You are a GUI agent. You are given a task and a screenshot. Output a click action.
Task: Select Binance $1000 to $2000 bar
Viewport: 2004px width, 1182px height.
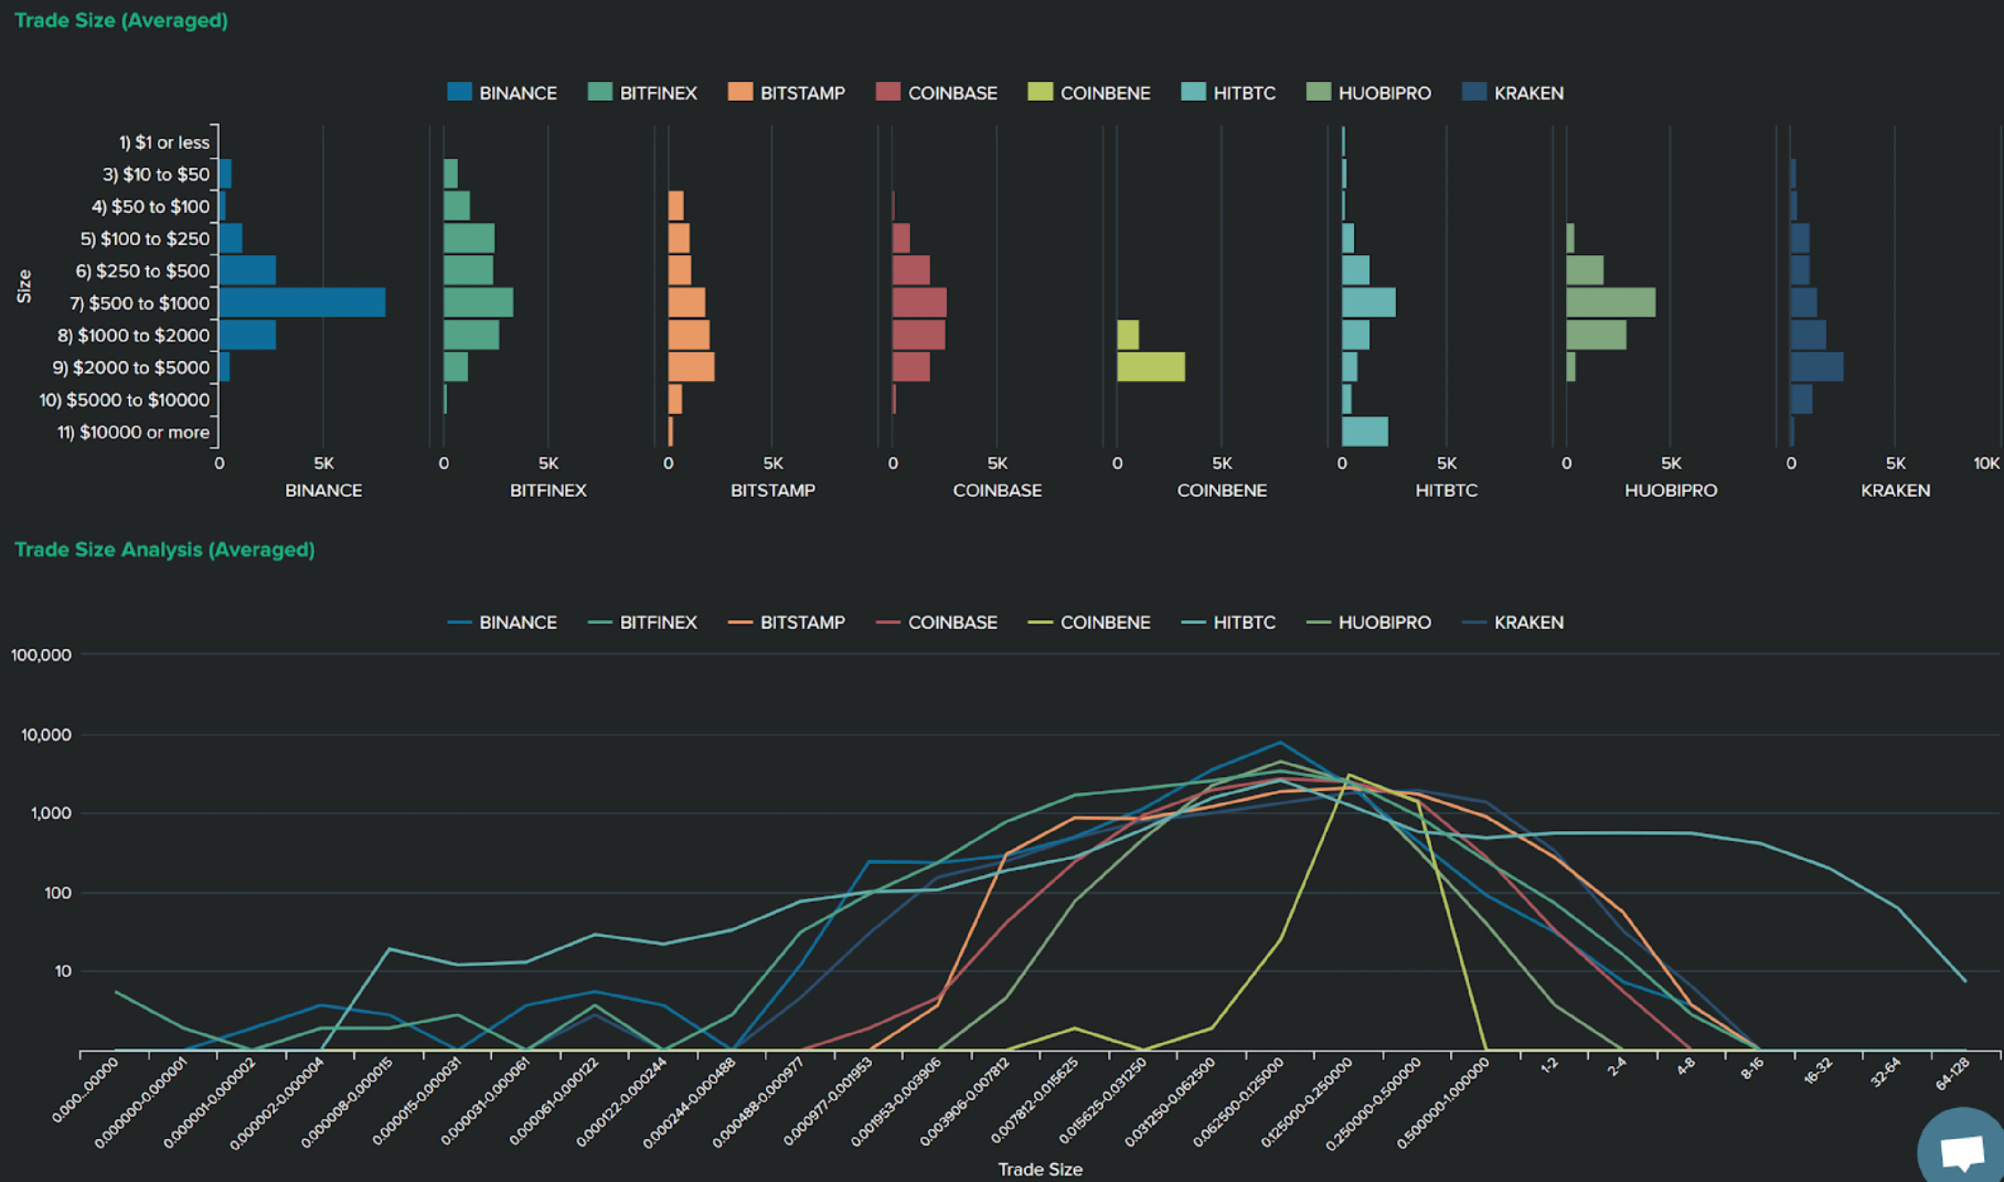tap(248, 335)
